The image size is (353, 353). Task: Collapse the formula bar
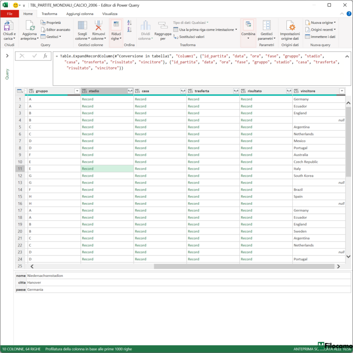(x=347, y=57)
